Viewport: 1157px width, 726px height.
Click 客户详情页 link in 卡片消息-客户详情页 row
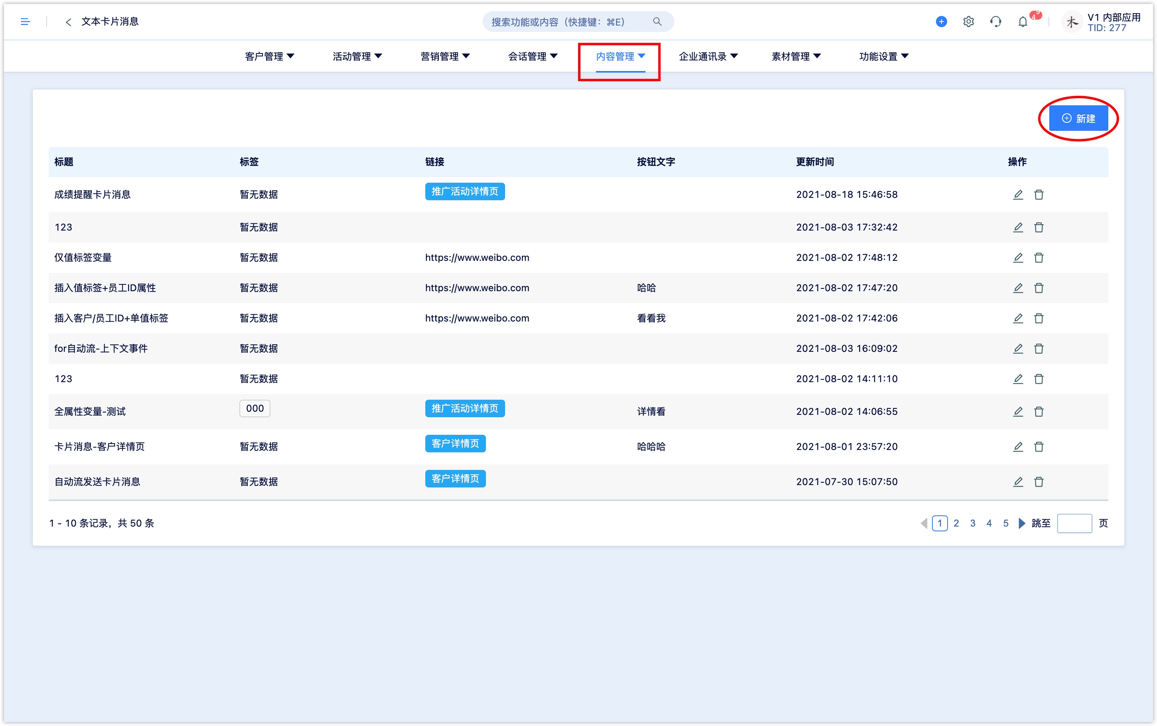tap(455, 443)
